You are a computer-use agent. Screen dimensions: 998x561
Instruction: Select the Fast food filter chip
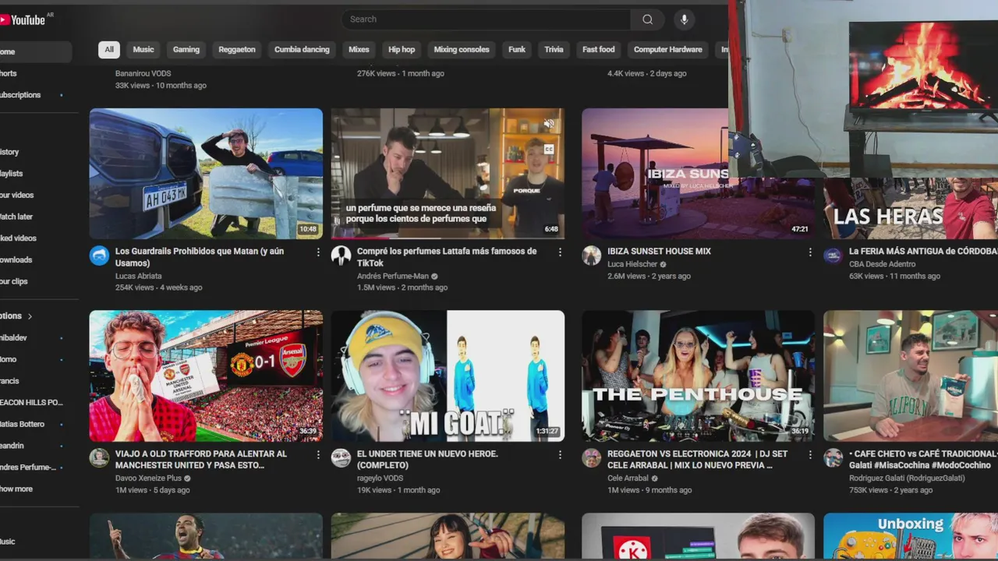[599, 50]
